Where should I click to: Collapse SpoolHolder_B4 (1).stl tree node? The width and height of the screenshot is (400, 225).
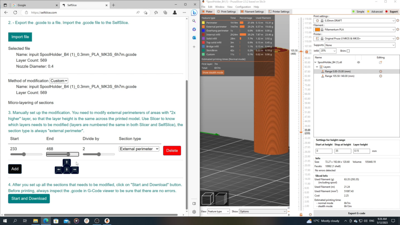(316, 62)
